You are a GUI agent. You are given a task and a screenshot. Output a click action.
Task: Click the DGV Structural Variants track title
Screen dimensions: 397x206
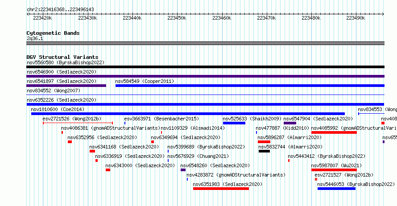[x=62, y=57]
